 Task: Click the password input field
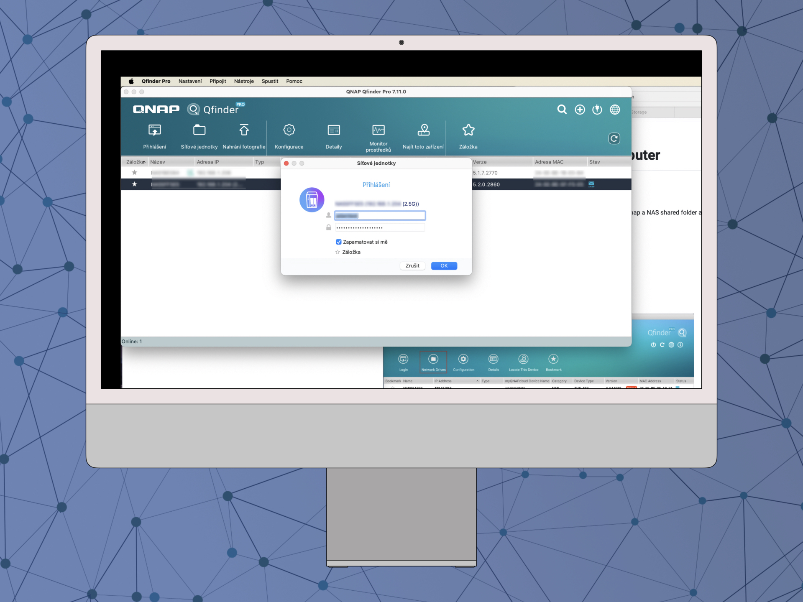point(379,227)
